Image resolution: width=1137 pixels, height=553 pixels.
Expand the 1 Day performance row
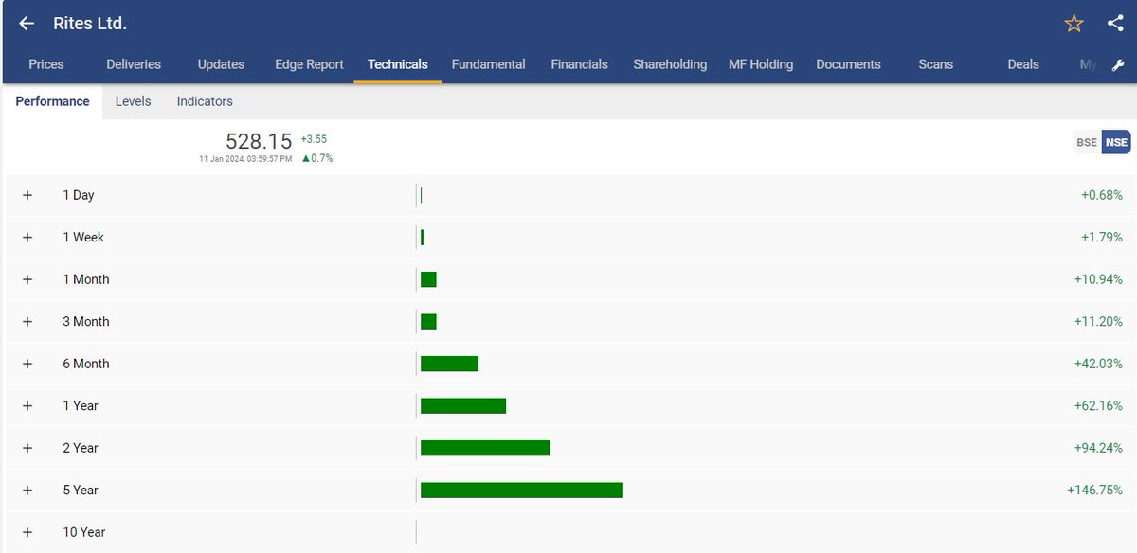click(27, 195)
